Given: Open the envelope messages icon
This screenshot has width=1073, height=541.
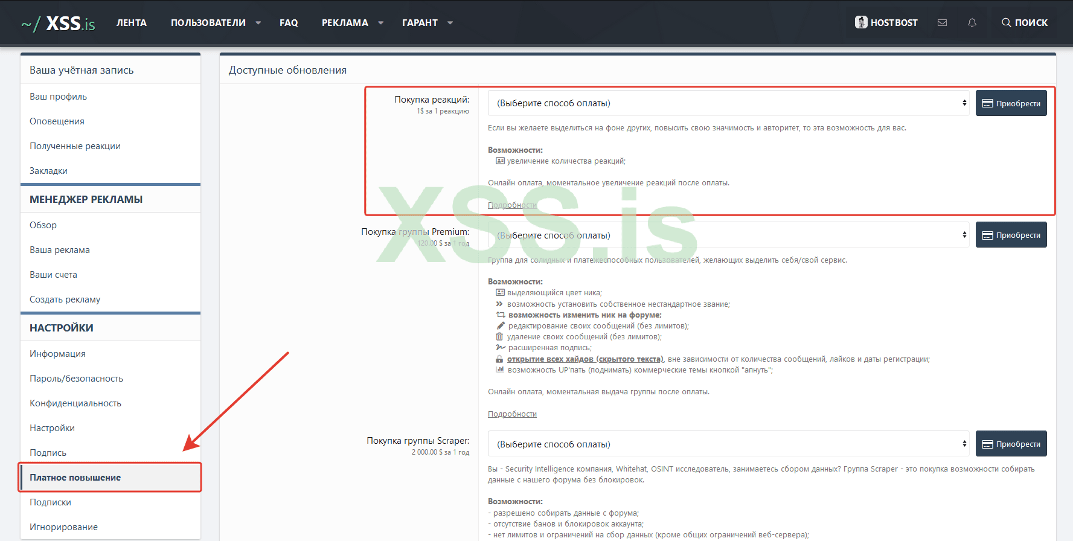Looking at the screenshot, I should click(x=942, y=22).
